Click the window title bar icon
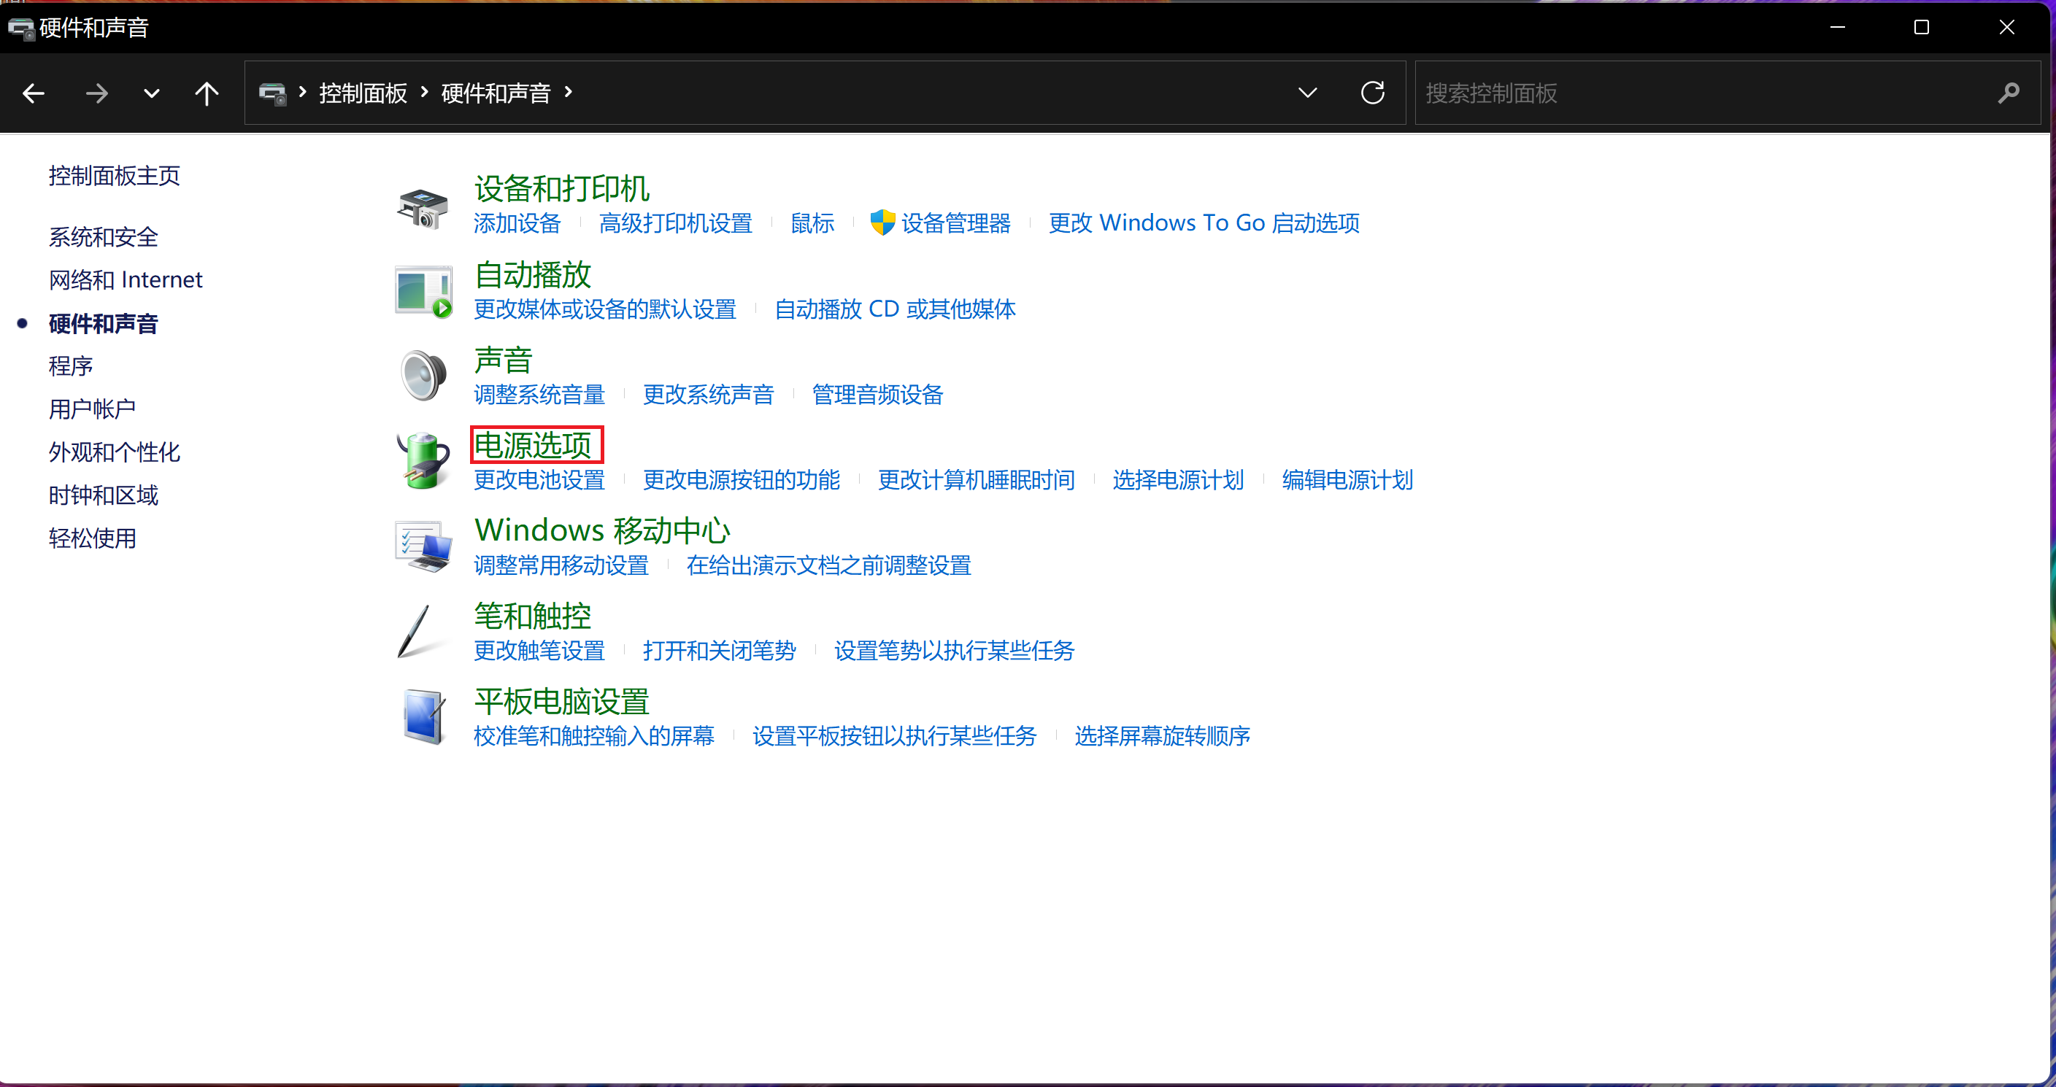 [x=20, y=28]
